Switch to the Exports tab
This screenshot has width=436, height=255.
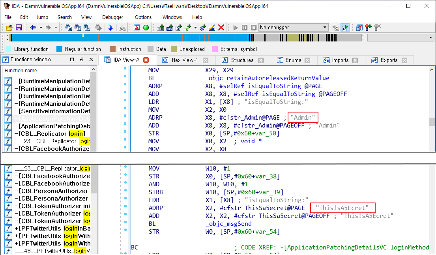(389, 60)
